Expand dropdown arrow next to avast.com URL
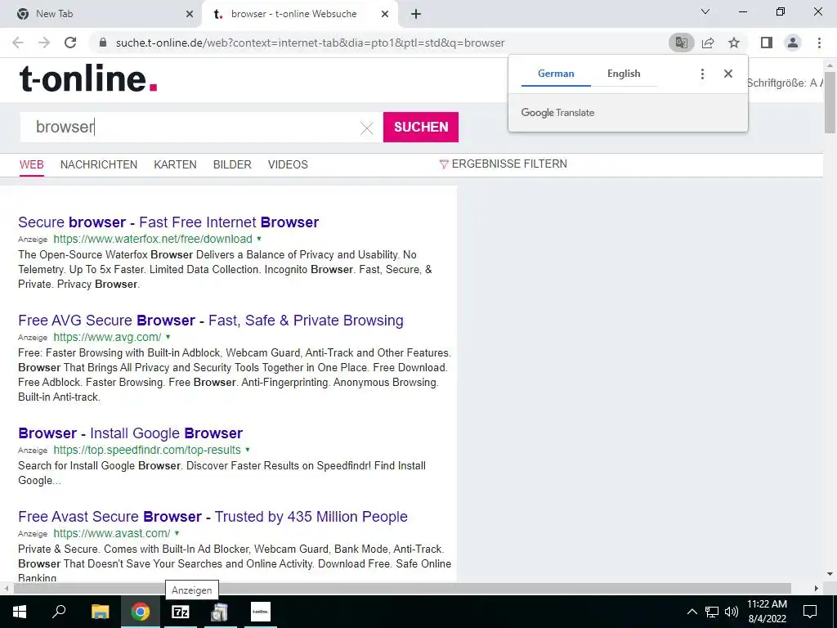The height and width of the screenshot is (628, 837). coord(177,533)
